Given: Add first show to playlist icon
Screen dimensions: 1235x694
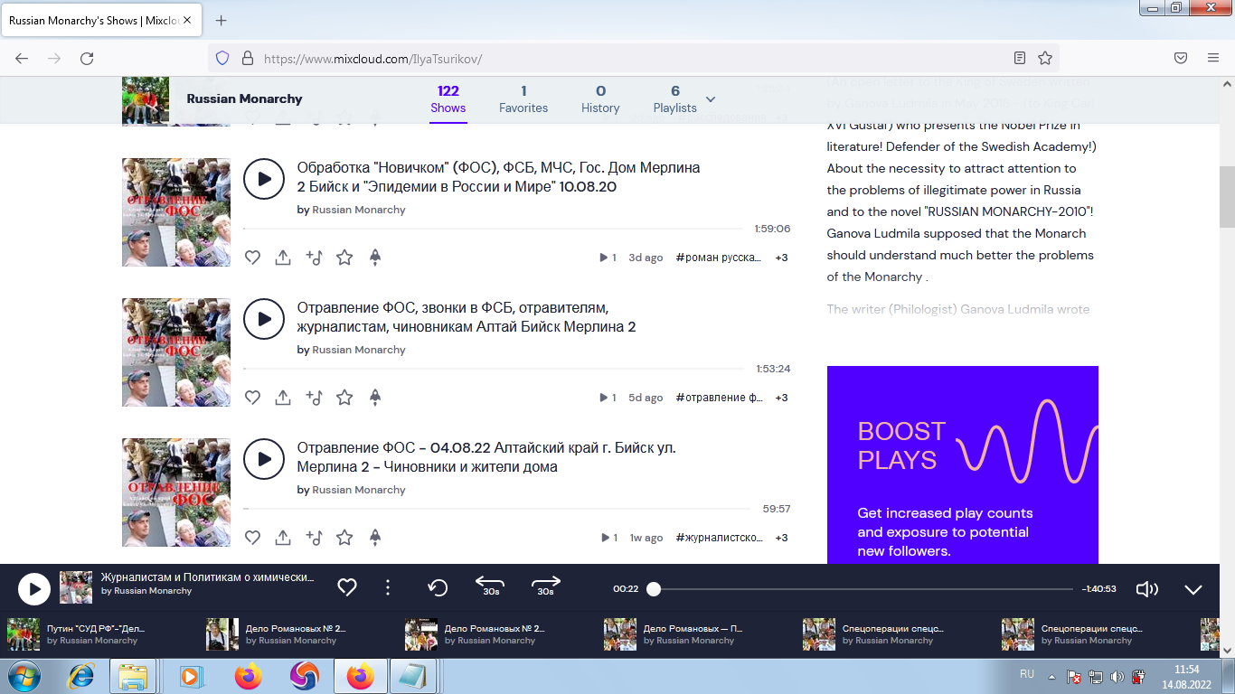Looking at the screenshot, I should (314, 258).
